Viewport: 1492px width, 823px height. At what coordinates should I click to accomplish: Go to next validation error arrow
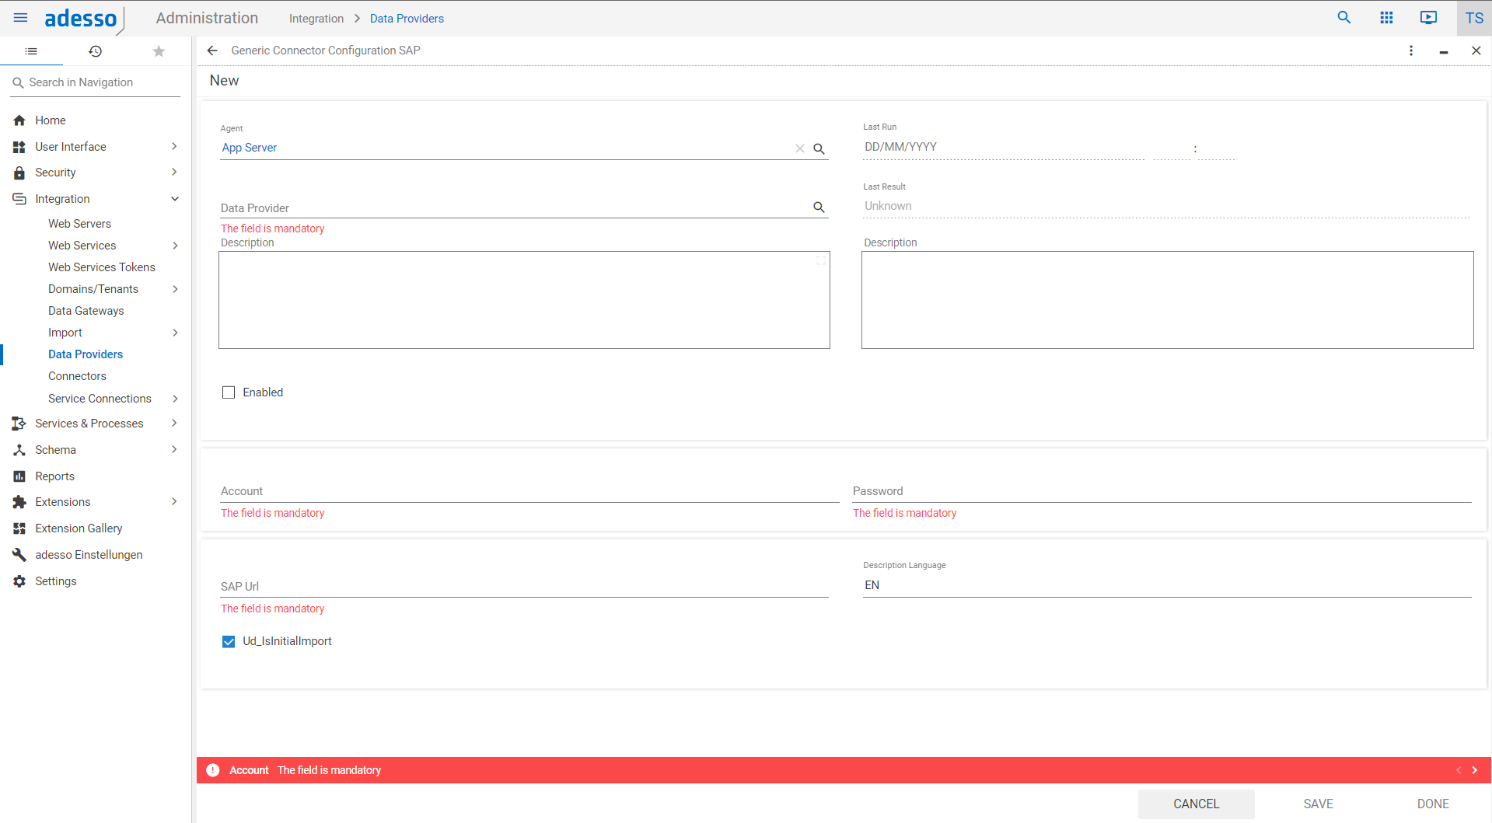[1474, 770]
